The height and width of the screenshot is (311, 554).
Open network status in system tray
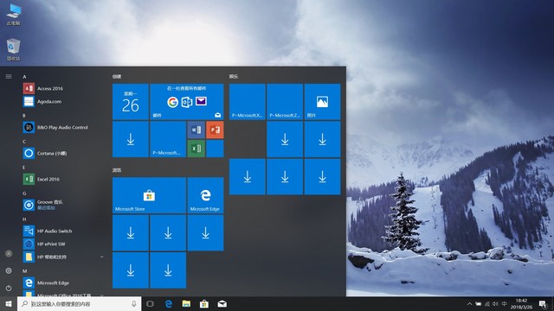pyautogui.click(x=487, y=303)
